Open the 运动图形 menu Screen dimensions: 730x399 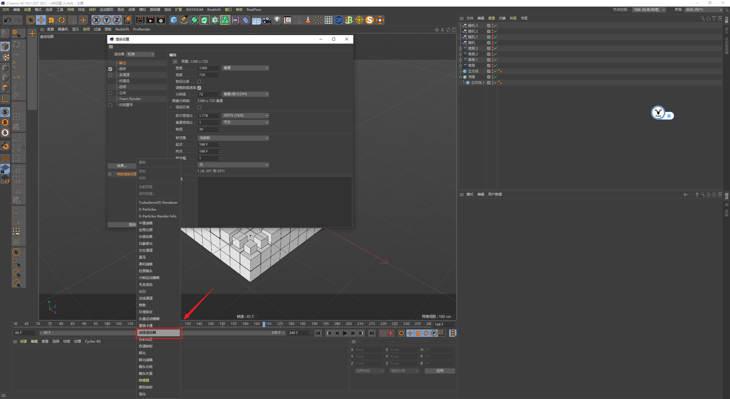click(x=107, y=10)
